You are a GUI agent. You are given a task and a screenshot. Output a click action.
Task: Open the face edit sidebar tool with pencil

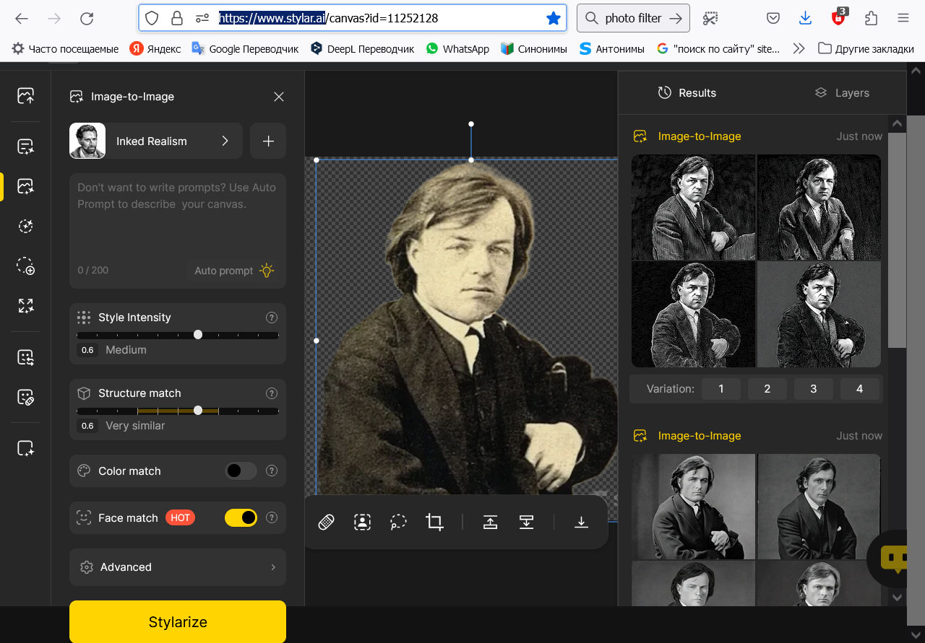coord(26,396)
